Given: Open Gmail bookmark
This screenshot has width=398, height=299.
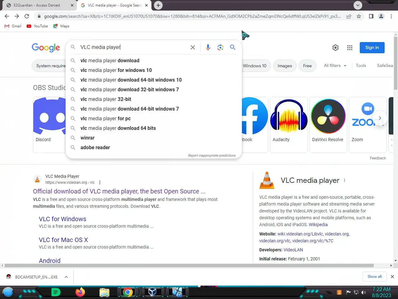Looking at the screenshot, I should [13, 26].
